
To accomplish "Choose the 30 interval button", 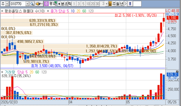I will click(x=97, y=4).
